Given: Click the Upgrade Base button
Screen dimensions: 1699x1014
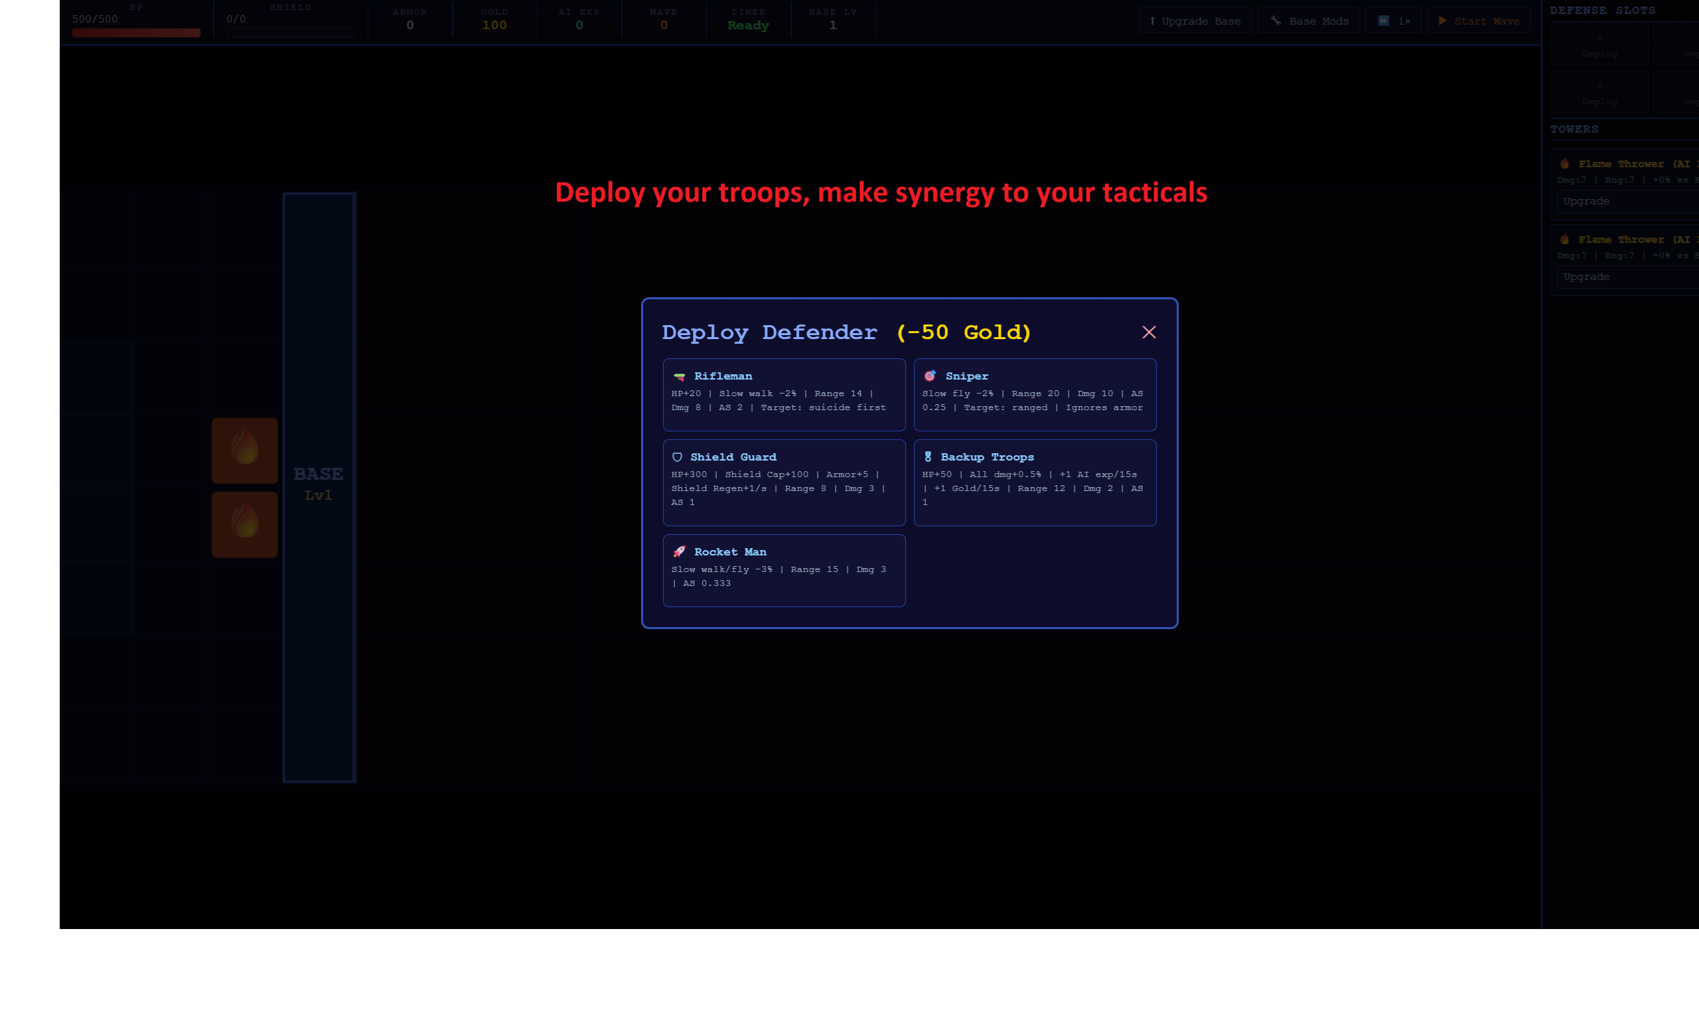Looking at the screenshot, I should coord(1195,21).
